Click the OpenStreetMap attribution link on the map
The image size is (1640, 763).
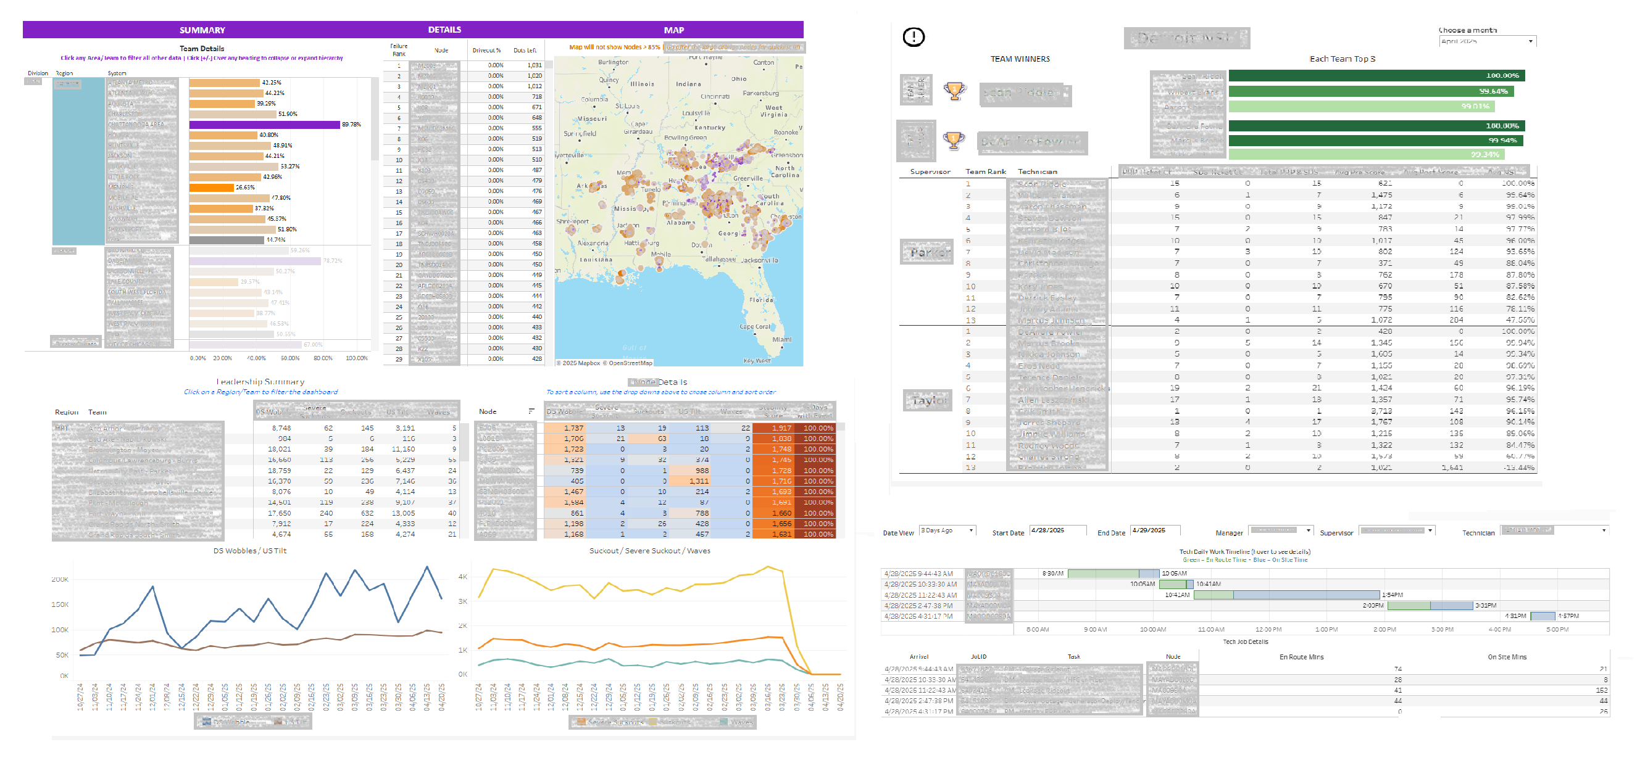click(630, 363)
